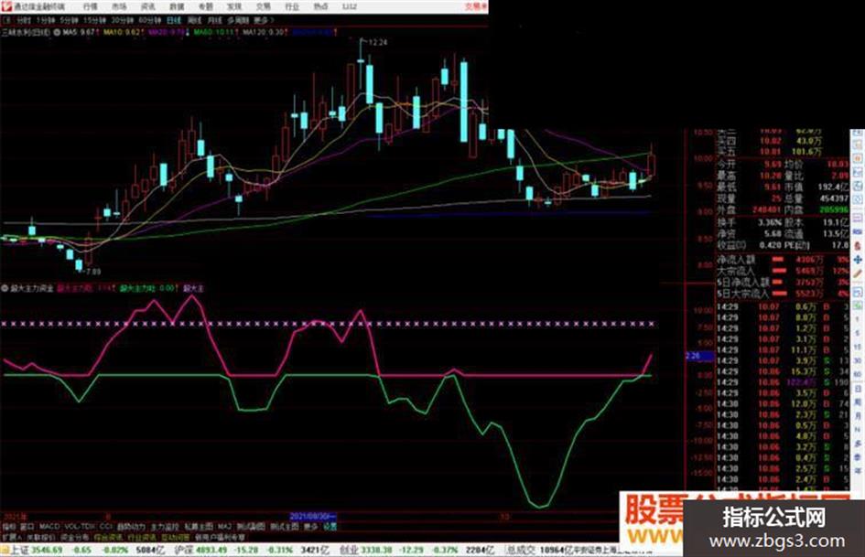Screen dimensions: 865x557
Task: Click the blue four-way arrow sidebar icon
Action: coord(858,259)
